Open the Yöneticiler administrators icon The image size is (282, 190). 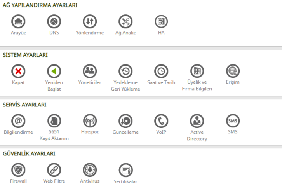click(x=90, y=71)
